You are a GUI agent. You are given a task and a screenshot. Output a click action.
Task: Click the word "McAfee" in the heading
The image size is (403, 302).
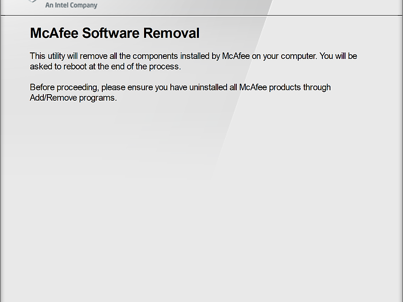(x=54, y=33)
